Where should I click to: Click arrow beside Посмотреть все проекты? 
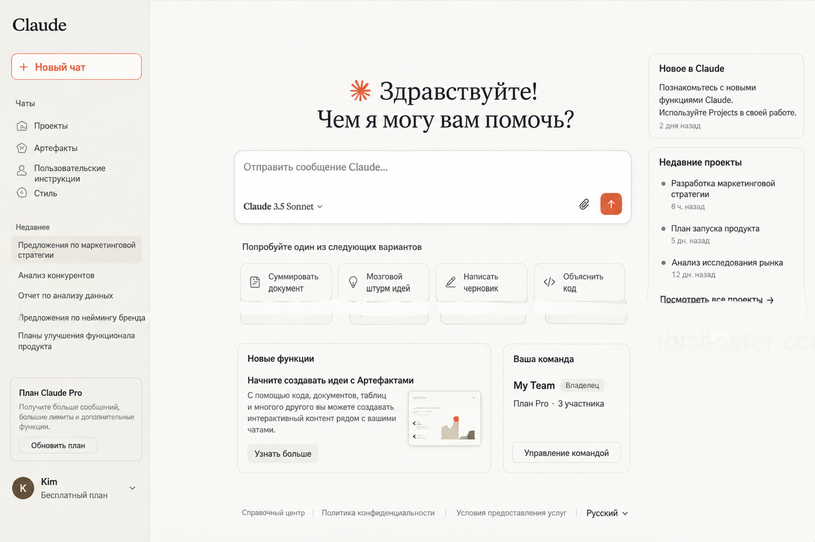point(770,300)
